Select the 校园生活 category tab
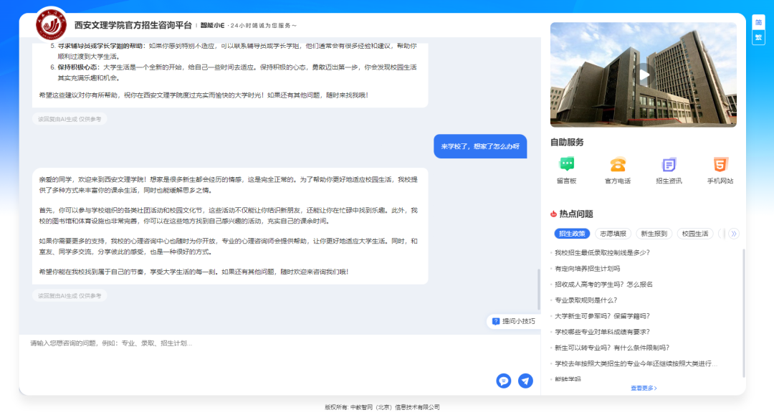774x420 pixels. click(x=694, y=234)
